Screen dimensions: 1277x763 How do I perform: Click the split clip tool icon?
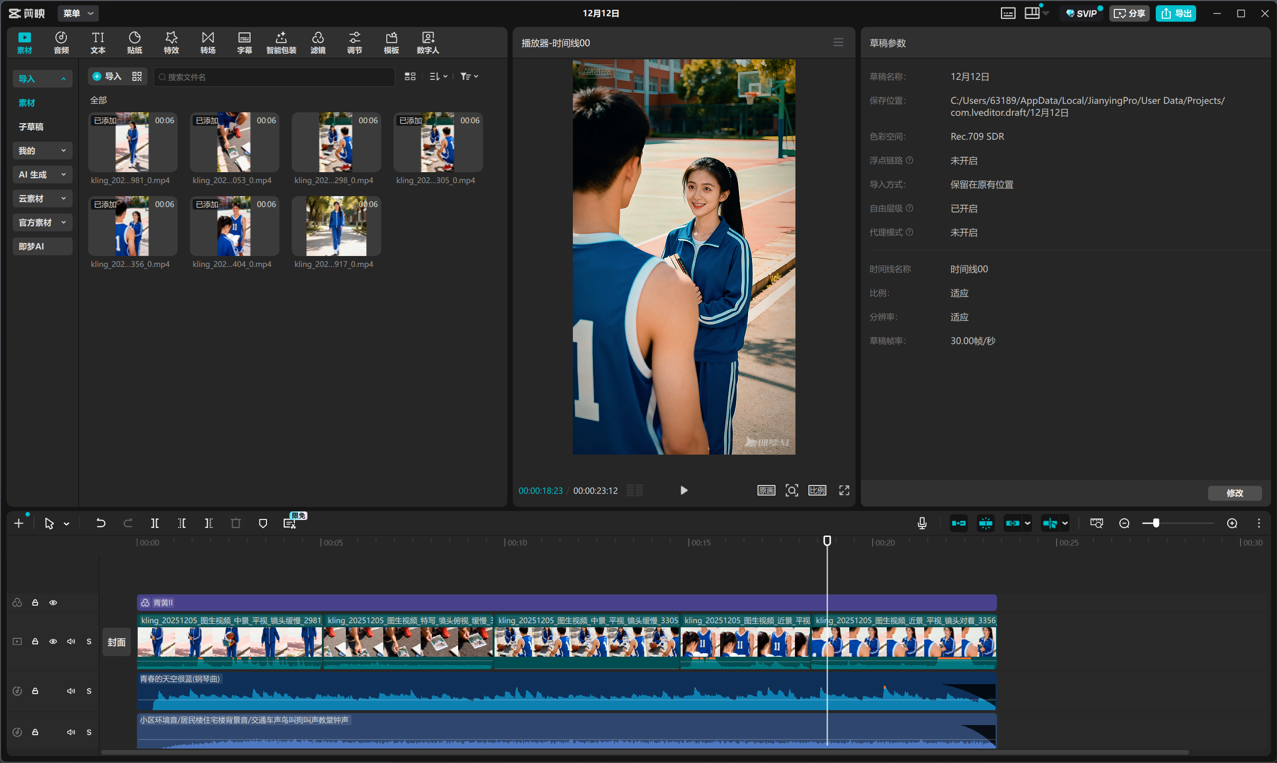[155, 523]
